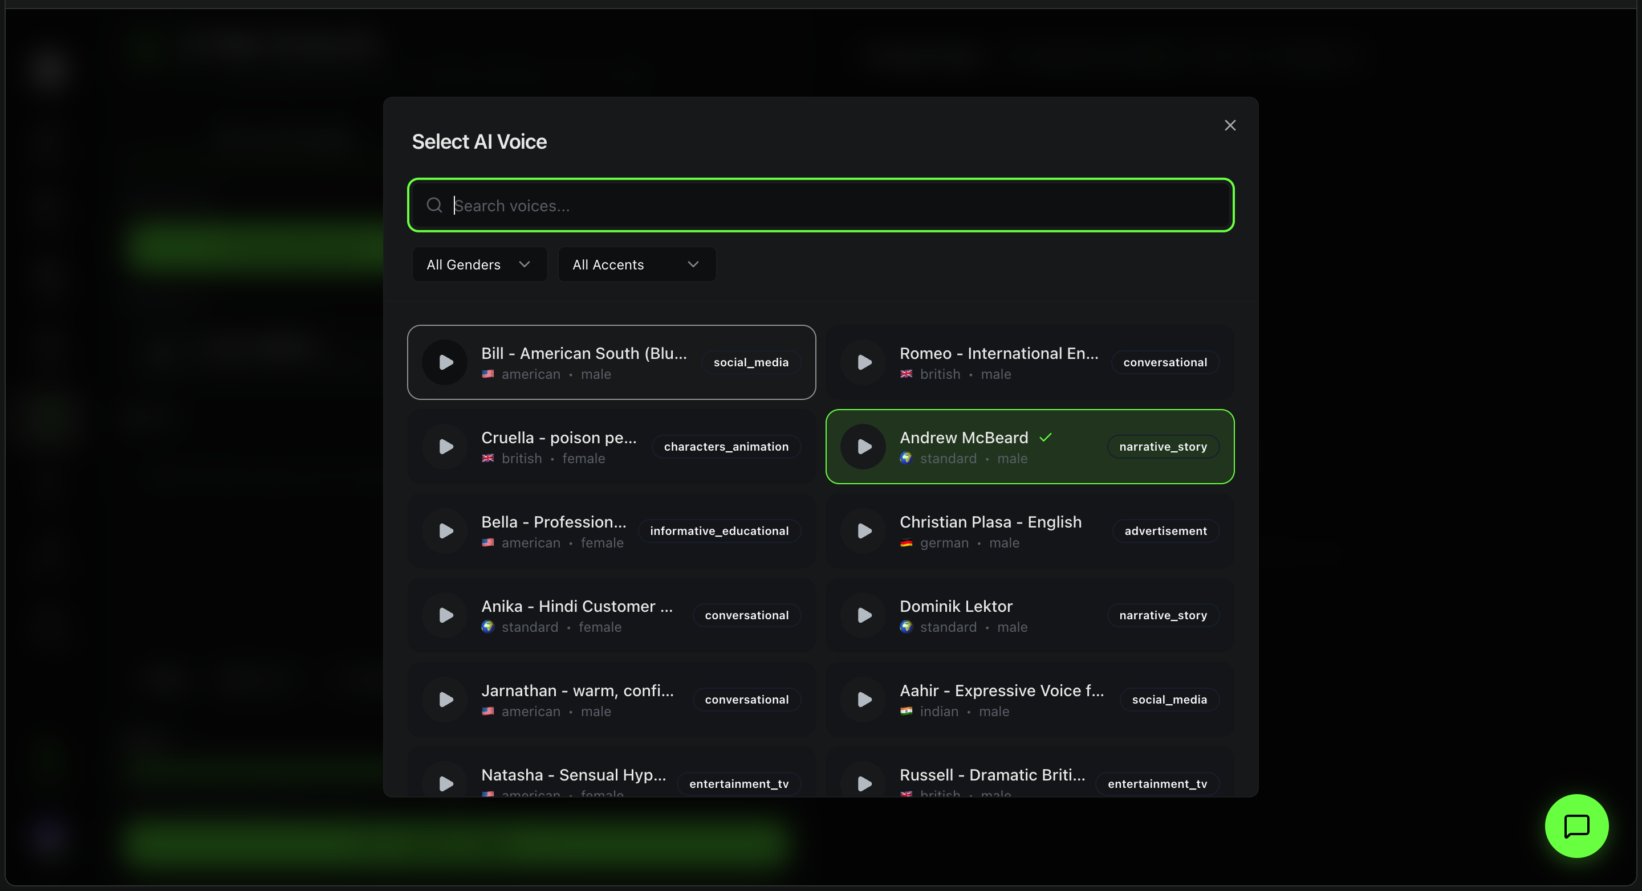1642x891 pixels.
Task: Preview Natasha's voice sample
Action: click(445, 783)
